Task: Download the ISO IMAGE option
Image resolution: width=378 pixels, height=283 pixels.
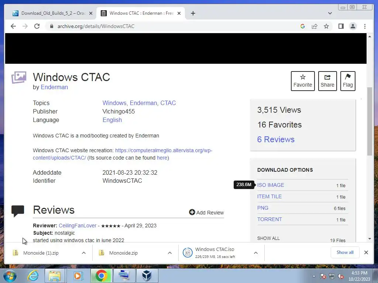Action: point(271,185)
